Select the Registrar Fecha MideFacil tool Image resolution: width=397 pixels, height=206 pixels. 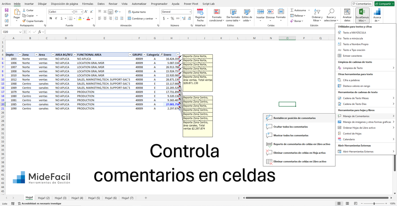pyautogui.click(x=200, y=15)
